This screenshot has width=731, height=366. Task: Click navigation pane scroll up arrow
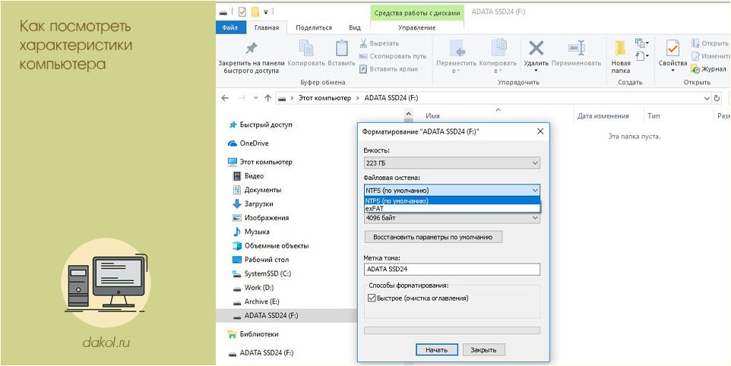[x=408, y=115]
